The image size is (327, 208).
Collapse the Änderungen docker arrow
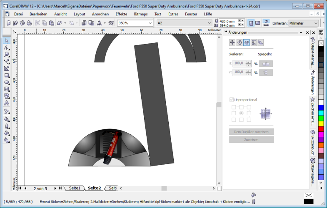(301, 32)
